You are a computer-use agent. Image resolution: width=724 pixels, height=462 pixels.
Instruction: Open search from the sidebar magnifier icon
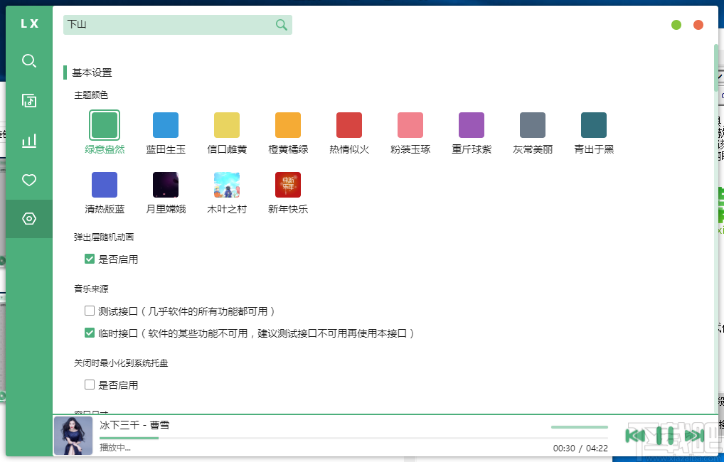coord(28,61)
